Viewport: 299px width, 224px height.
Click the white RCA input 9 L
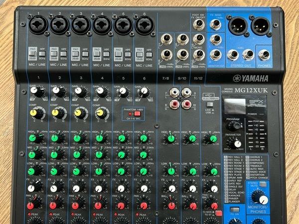(x=186, y=93)
